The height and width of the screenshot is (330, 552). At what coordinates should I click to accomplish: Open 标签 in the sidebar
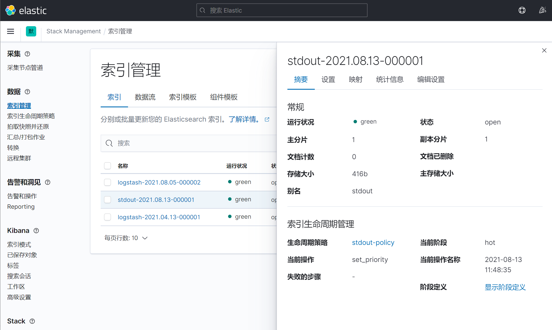13,266
